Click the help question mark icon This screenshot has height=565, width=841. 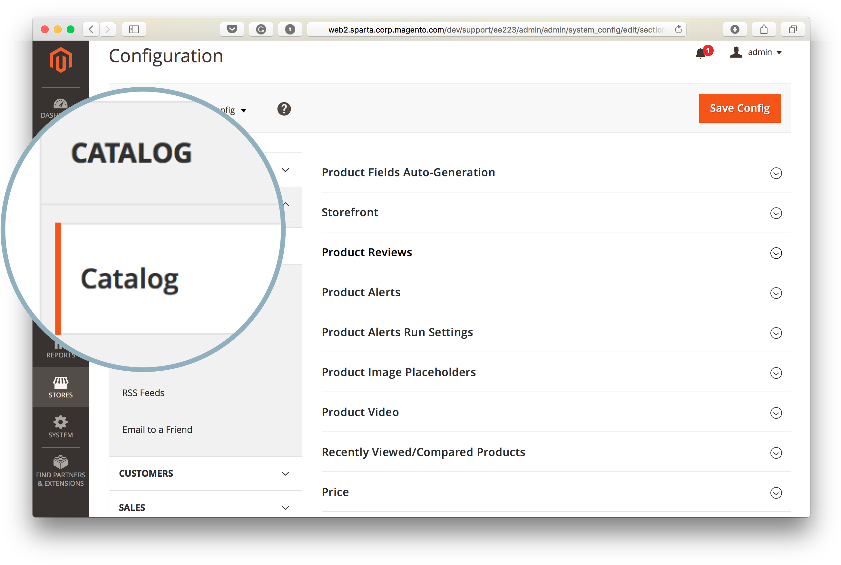click(284, 109)
